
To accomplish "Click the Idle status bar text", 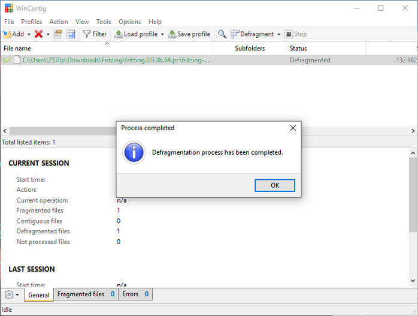I will coord(7,309).
